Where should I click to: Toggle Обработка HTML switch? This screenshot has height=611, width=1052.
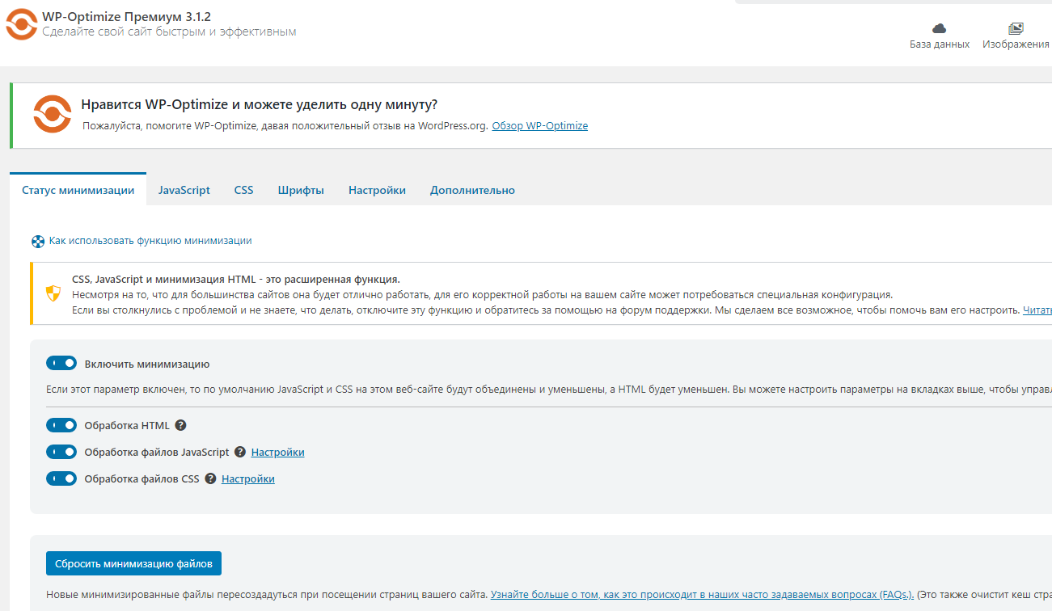click(61, 425)
